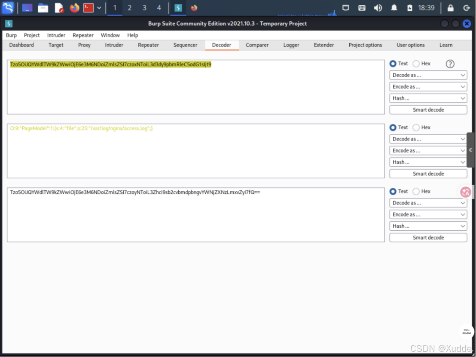Click Smart decode for the PageModel box

(x=428, y=174)
